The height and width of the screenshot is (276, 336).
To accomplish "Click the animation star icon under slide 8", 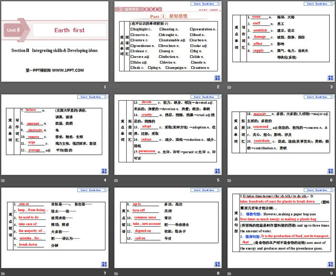I will coord(117,273).
